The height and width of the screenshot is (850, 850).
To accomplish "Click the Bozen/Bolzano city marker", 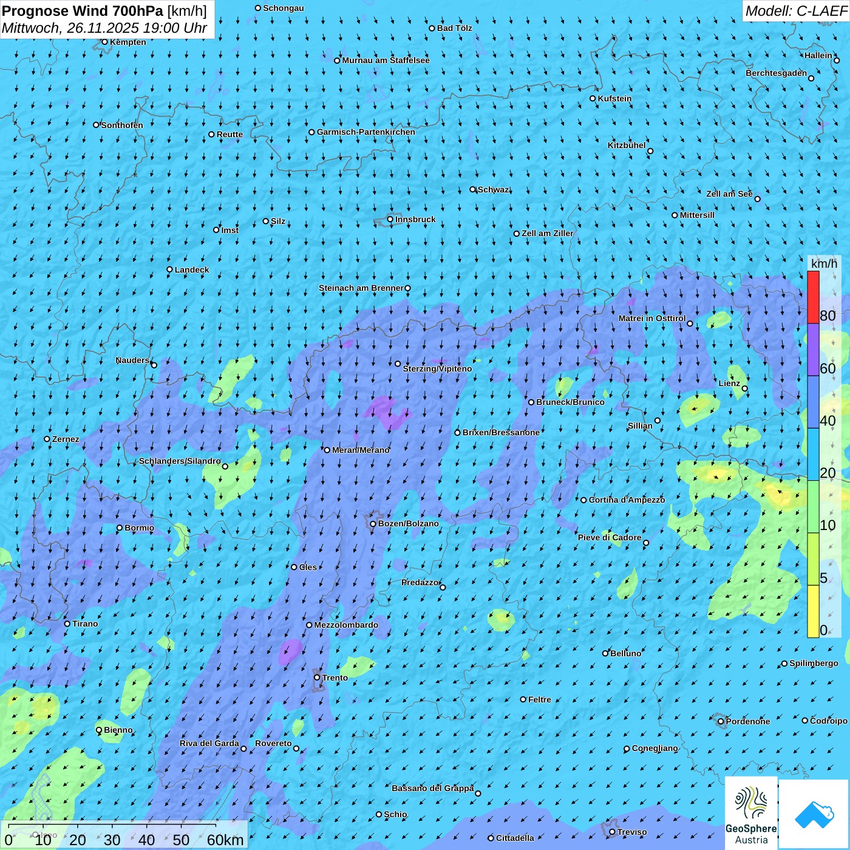I will click(373, 524).
